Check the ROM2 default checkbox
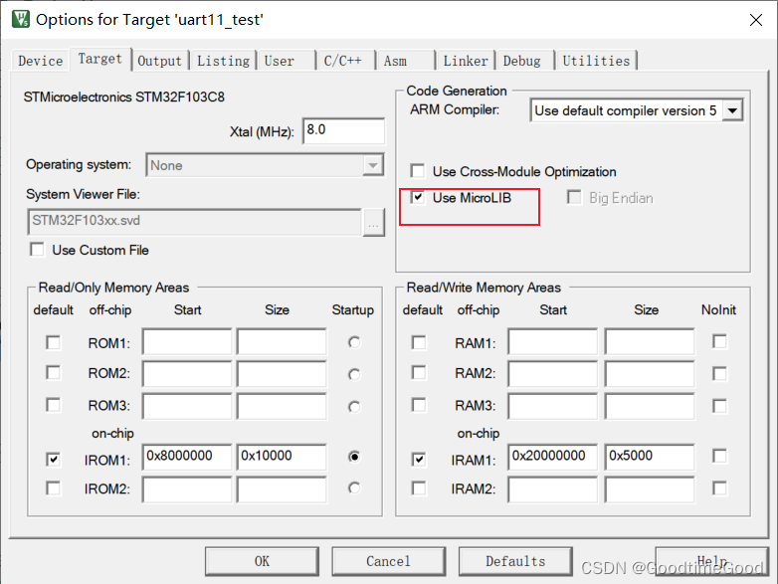 (53, 373)
